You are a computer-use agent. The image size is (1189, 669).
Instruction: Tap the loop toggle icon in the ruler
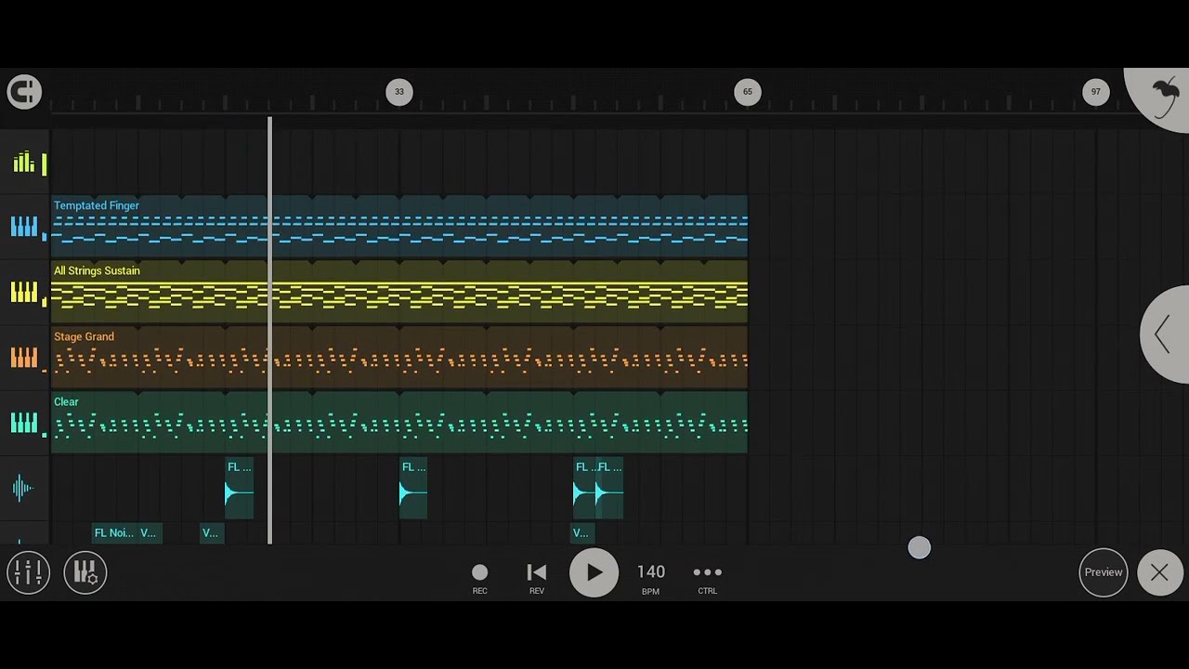tap(24, 91)
